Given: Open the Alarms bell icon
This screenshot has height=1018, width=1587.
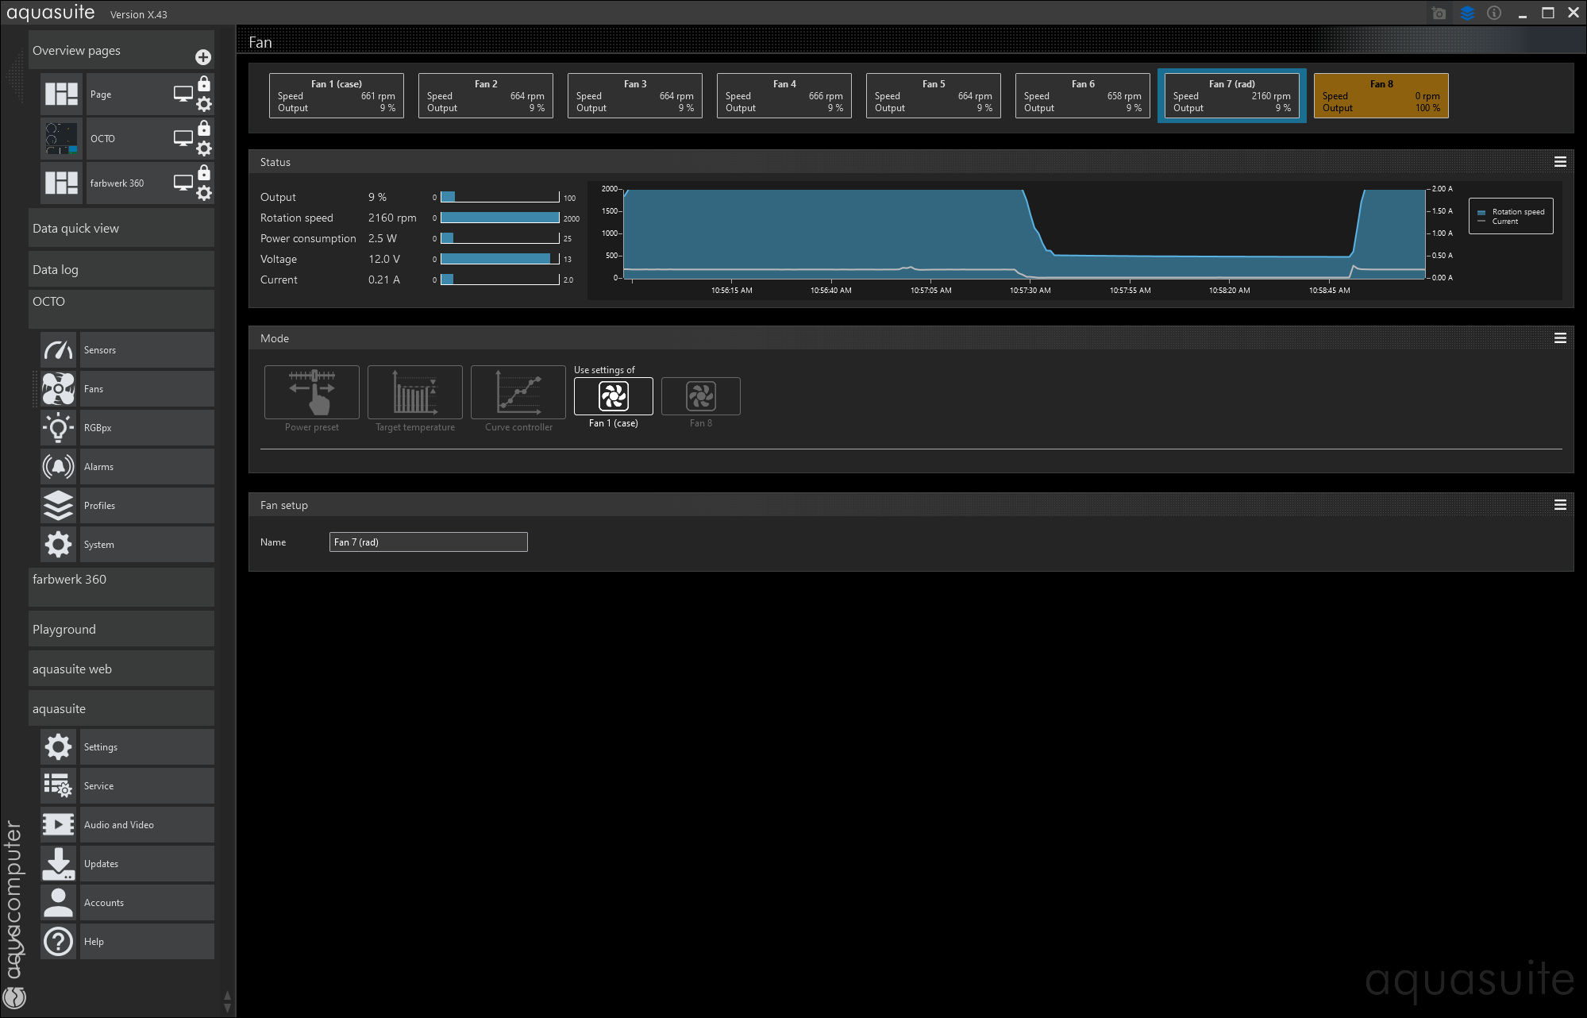Looking at the screenshot, I should 59,467.
